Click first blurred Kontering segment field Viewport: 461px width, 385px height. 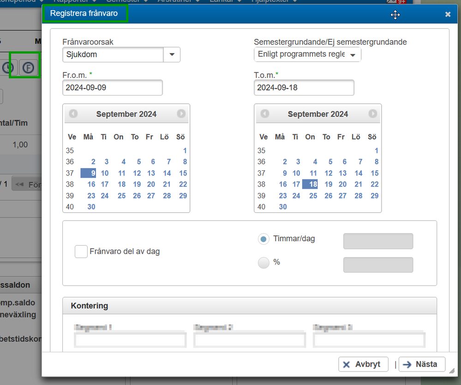[x=130, y=340]
